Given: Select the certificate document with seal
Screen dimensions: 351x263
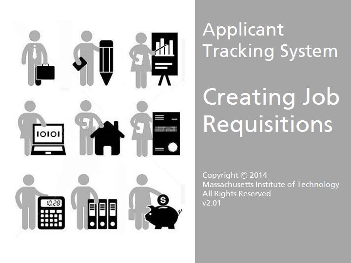Looking at the screenshot, I should pyautogui.click(x=166, y=133).
